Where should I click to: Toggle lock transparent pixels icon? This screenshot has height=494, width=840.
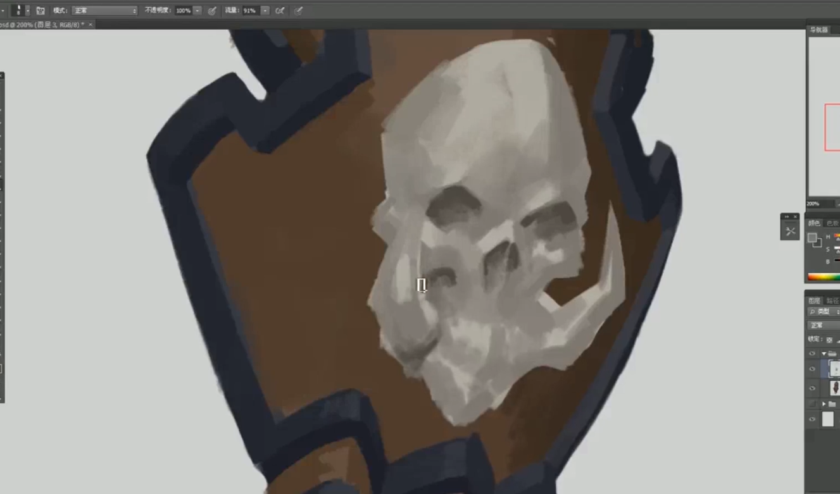[829, 340]
